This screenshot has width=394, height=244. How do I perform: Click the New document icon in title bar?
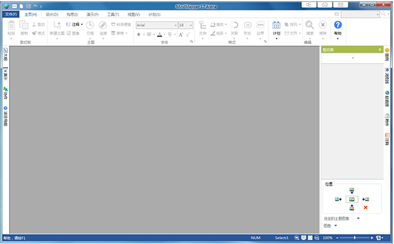click(22, 6)
